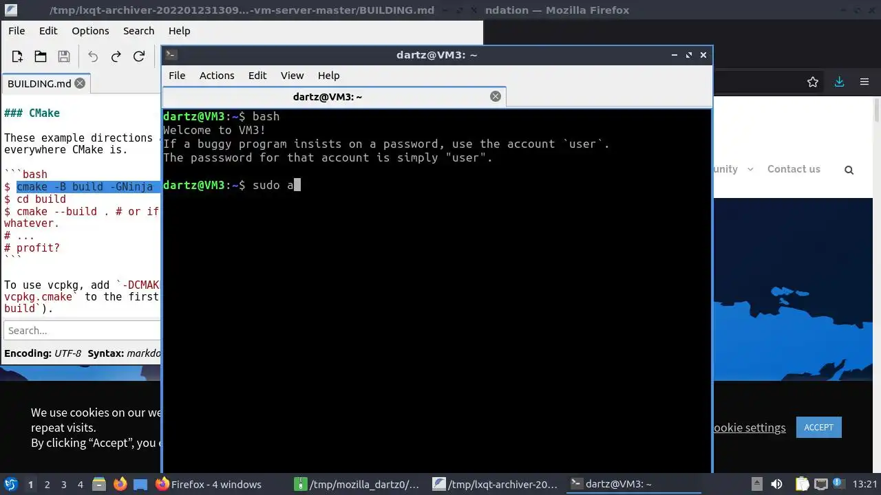The height and width of the screenshot is (495, 881).
Task: Click the Save floppy icon in editor toolbar
Action: tap(64, 56)
